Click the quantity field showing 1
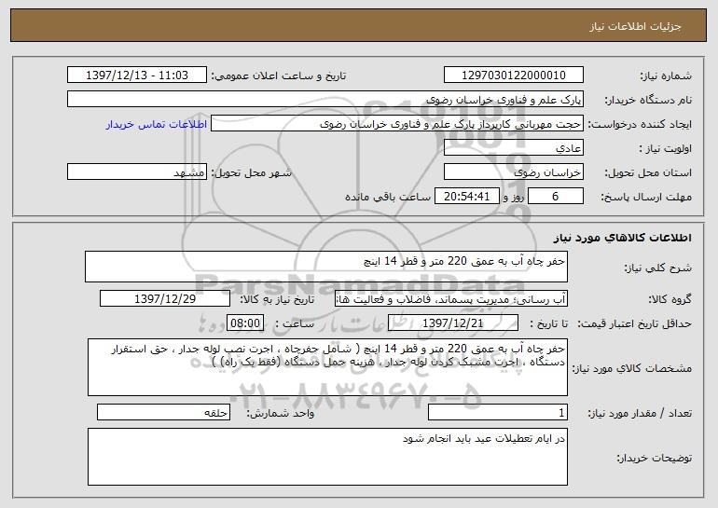The height and width of the screenshot is (508, 718). (x=498, y=412)
